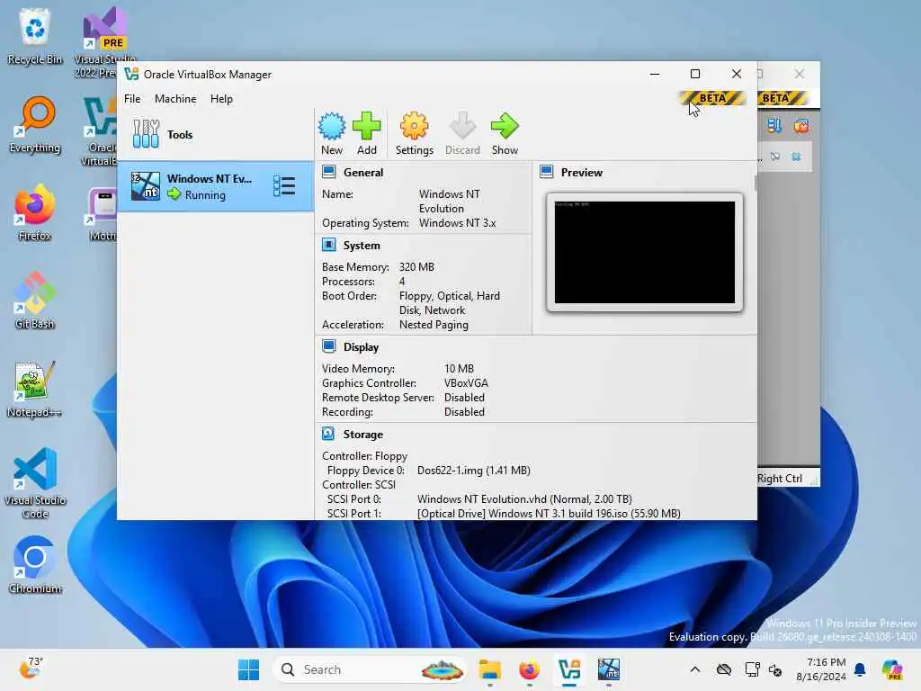Click the System section header icon
Viewport: 921px width, 691px height.
329,245
